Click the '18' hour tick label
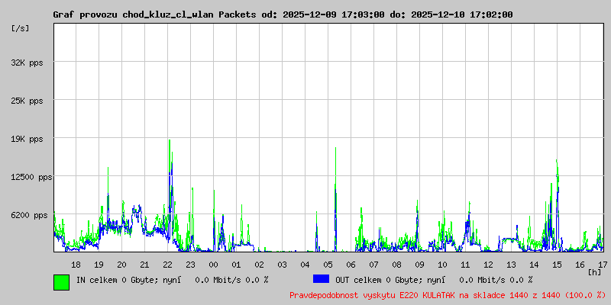 (x=76, y=265)
